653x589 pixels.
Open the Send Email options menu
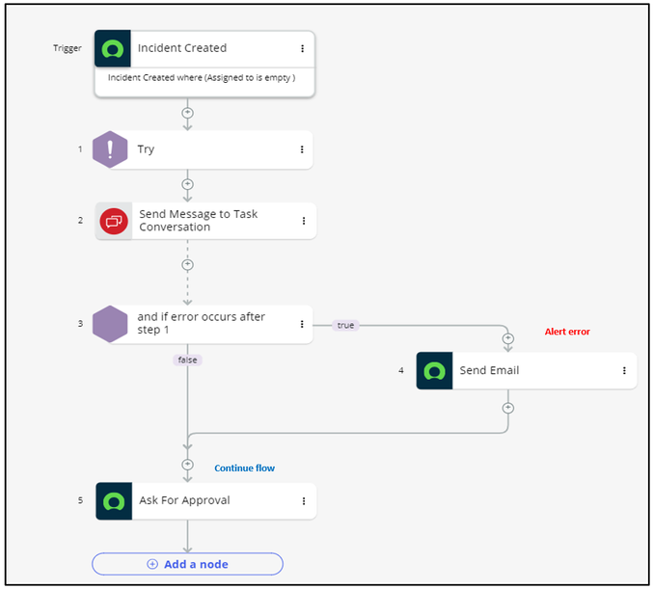[x=624, y=370]
